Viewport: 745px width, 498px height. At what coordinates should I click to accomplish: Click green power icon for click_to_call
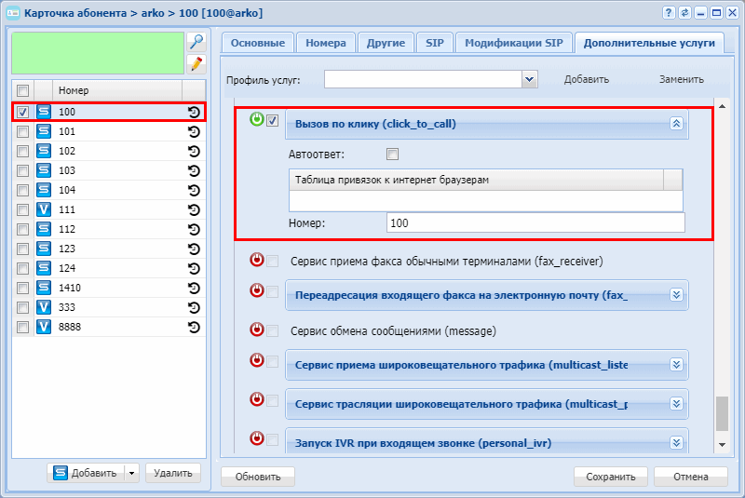tap(257, 119)
